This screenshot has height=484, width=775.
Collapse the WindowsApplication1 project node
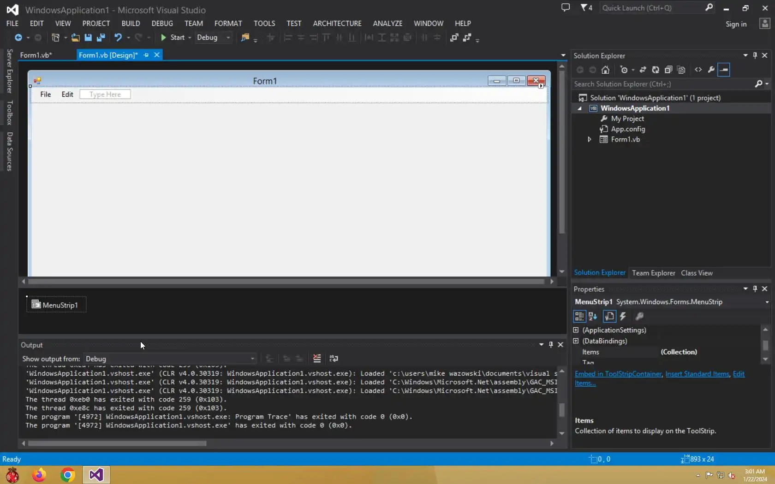click(580, 108)
